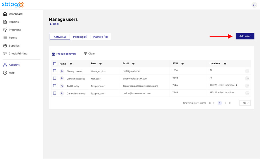The image size is (260, 159).
Task: Select page 1 in pagination
Action: 220,103
